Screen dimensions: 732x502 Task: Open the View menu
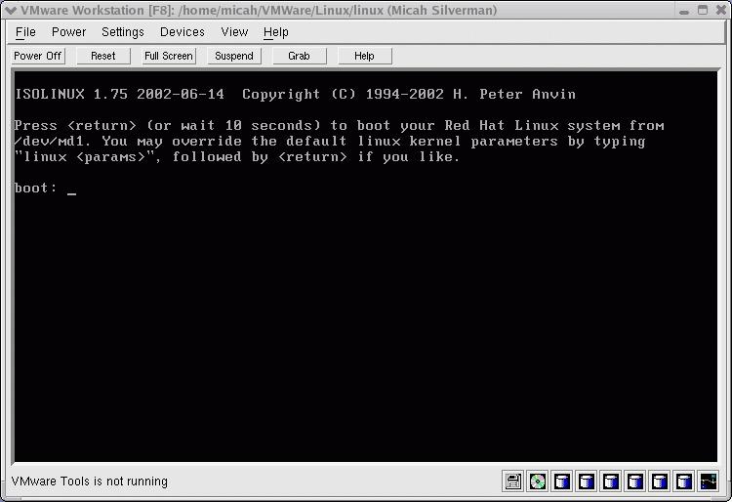(234, 32)
